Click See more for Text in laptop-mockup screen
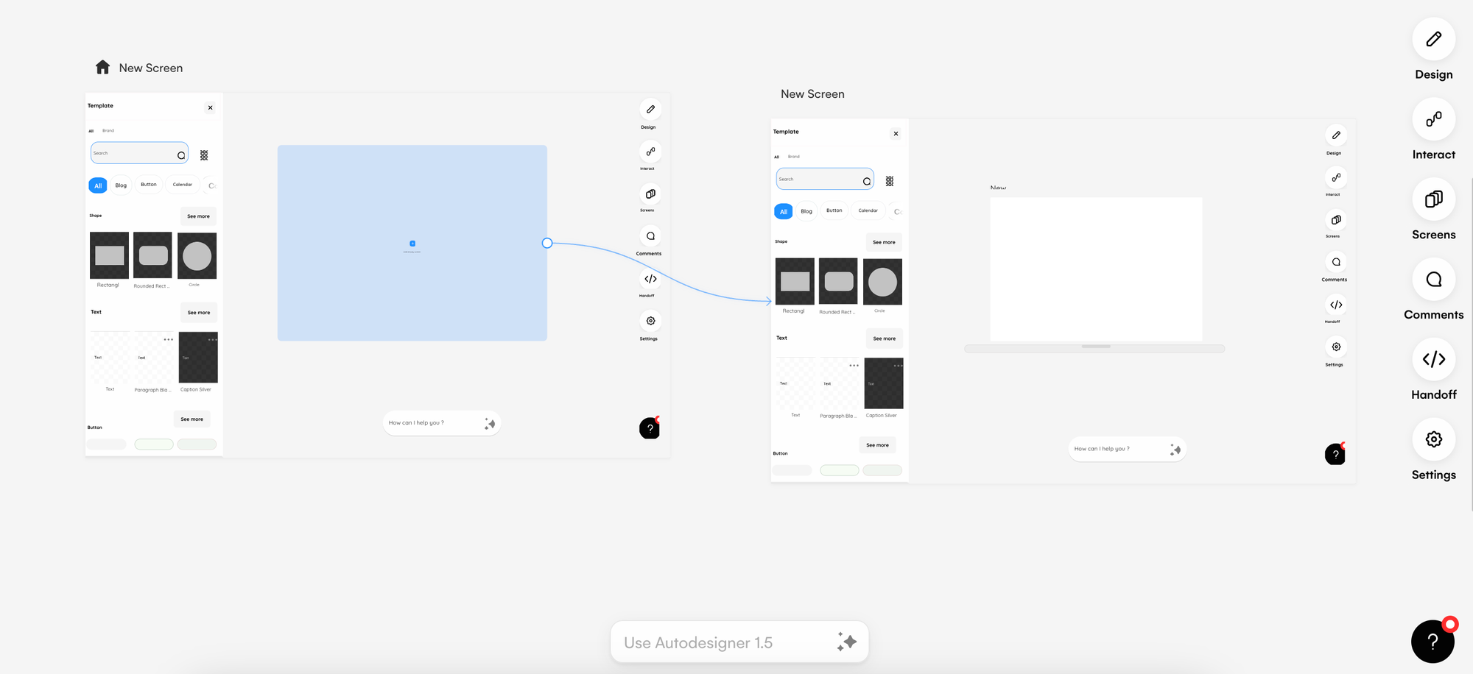Viewport: 1473px width, 674px height. point(885,338)
